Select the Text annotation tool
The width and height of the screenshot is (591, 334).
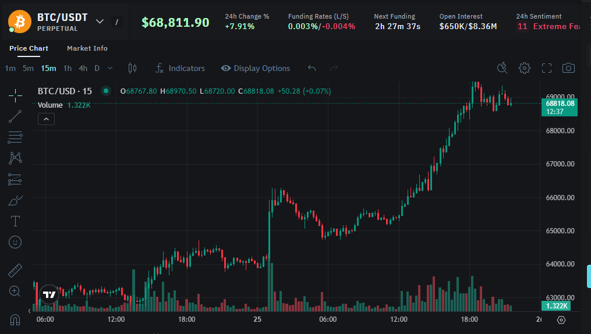click(15, 221)
